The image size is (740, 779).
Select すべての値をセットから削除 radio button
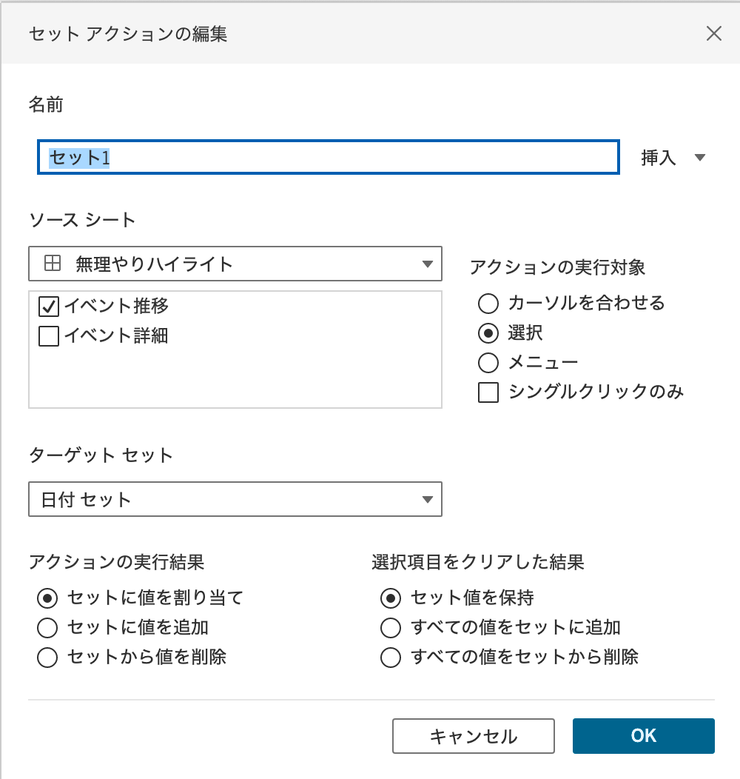pos(391,657)
